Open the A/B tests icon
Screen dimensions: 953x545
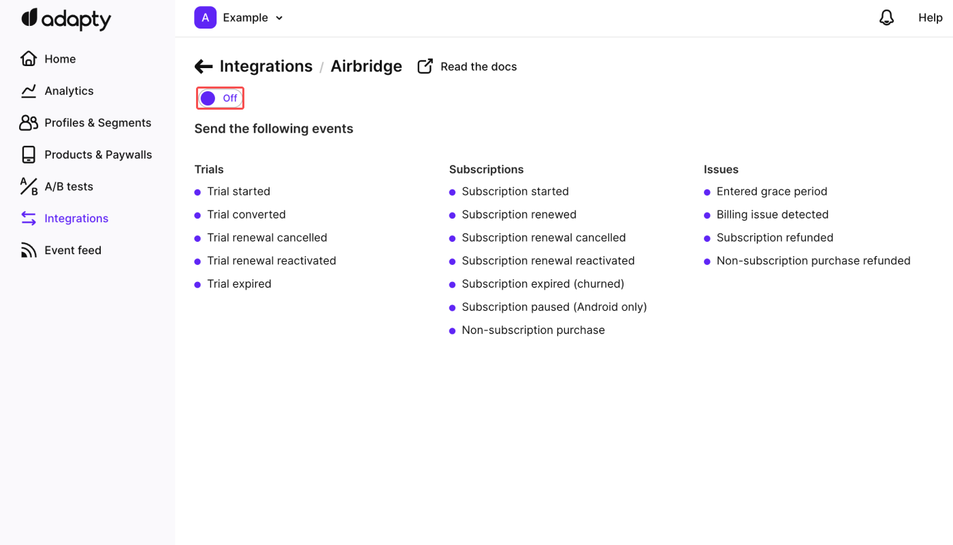click(29, 187)
